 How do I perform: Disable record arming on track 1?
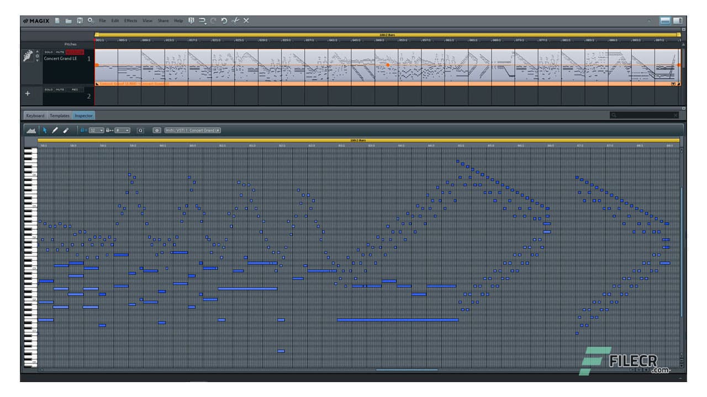point(75,52)
